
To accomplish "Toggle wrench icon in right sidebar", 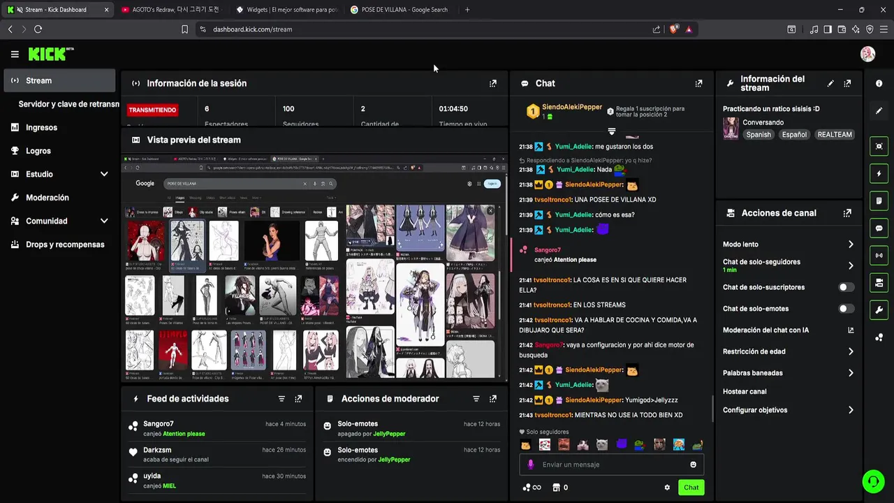I will tap(879, 309).
